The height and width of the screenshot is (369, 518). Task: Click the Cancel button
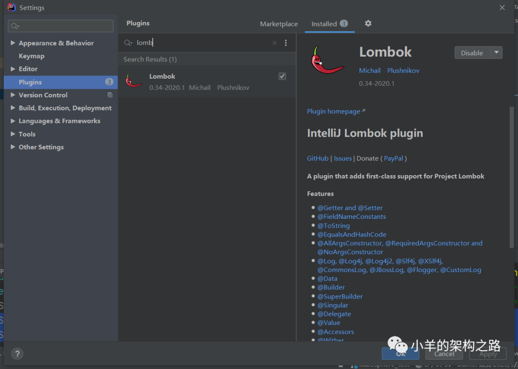click(444, 354)
